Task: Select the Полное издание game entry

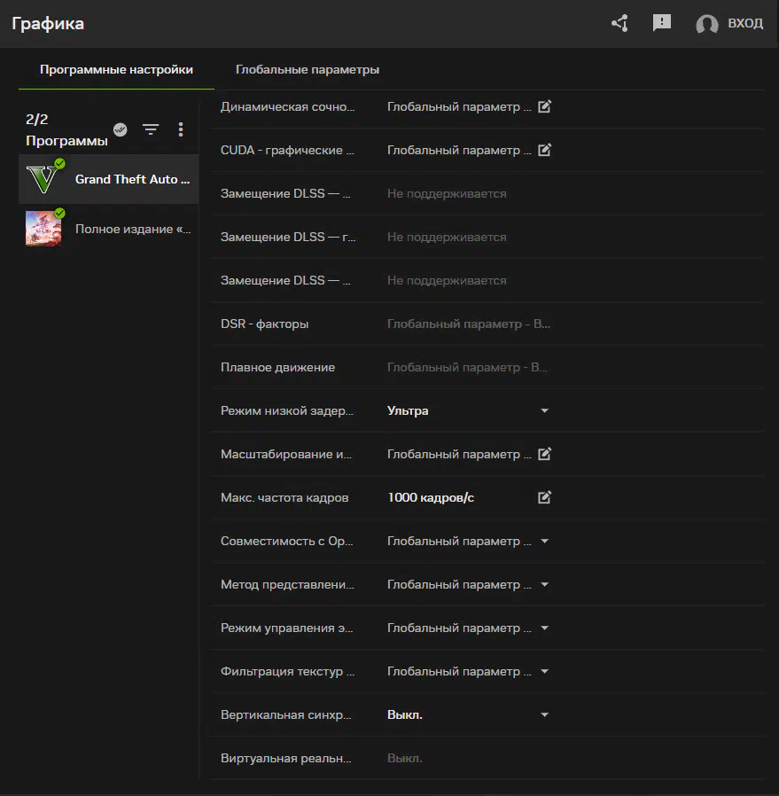Action: click(x=133, y=229)
